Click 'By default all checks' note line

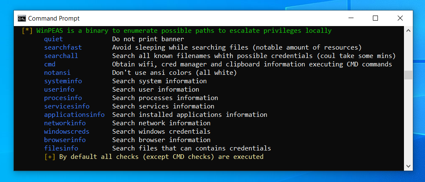pos(161,157)
